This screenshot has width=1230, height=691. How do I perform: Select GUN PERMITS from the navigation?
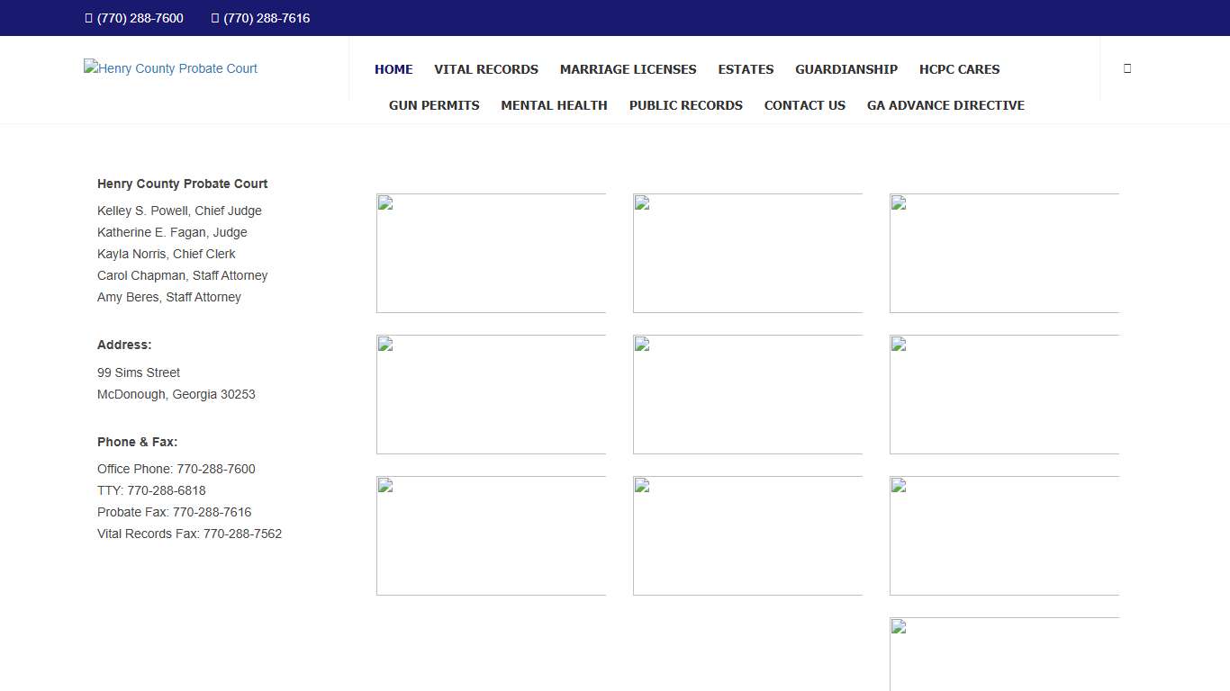pos(434,105)
